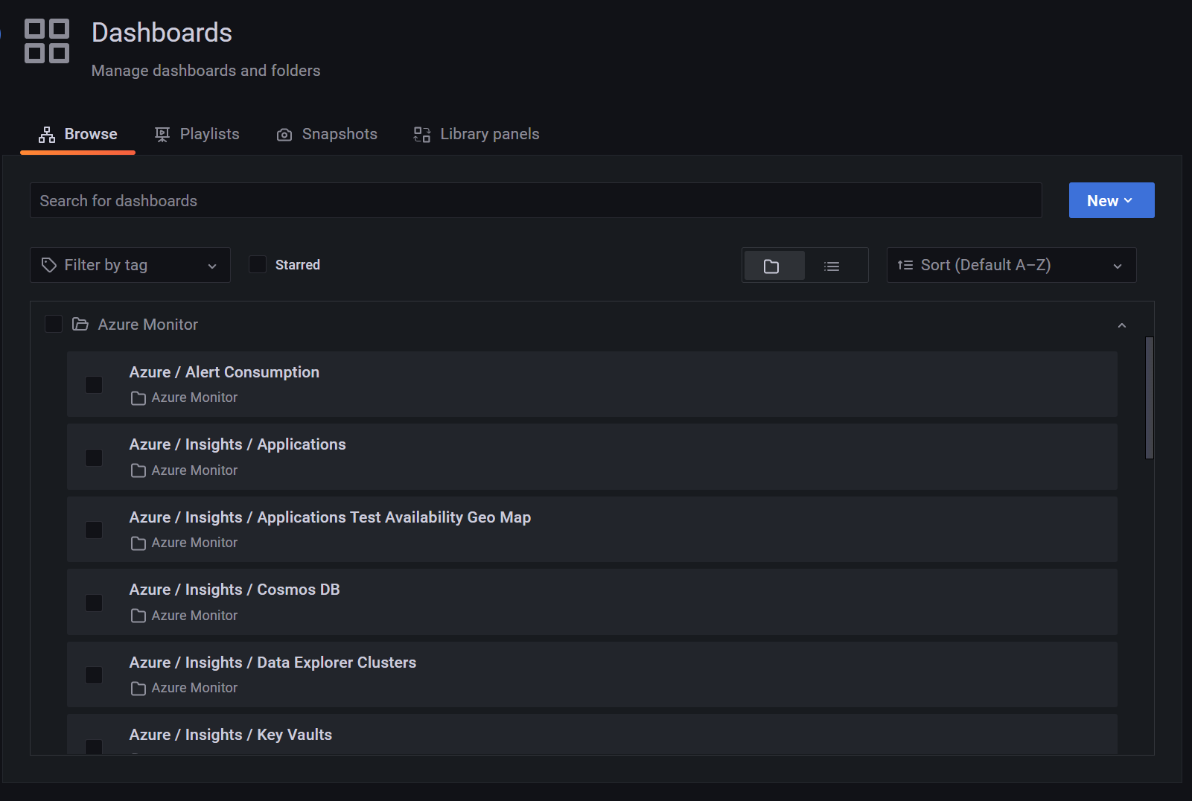1192x801 pixels.
Task: Click the open folder icon beside Azure Monitor
Action: [x=80, y=325]
